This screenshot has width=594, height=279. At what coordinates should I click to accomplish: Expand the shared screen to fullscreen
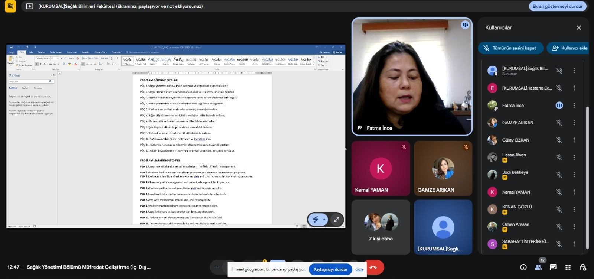[336, 220]
